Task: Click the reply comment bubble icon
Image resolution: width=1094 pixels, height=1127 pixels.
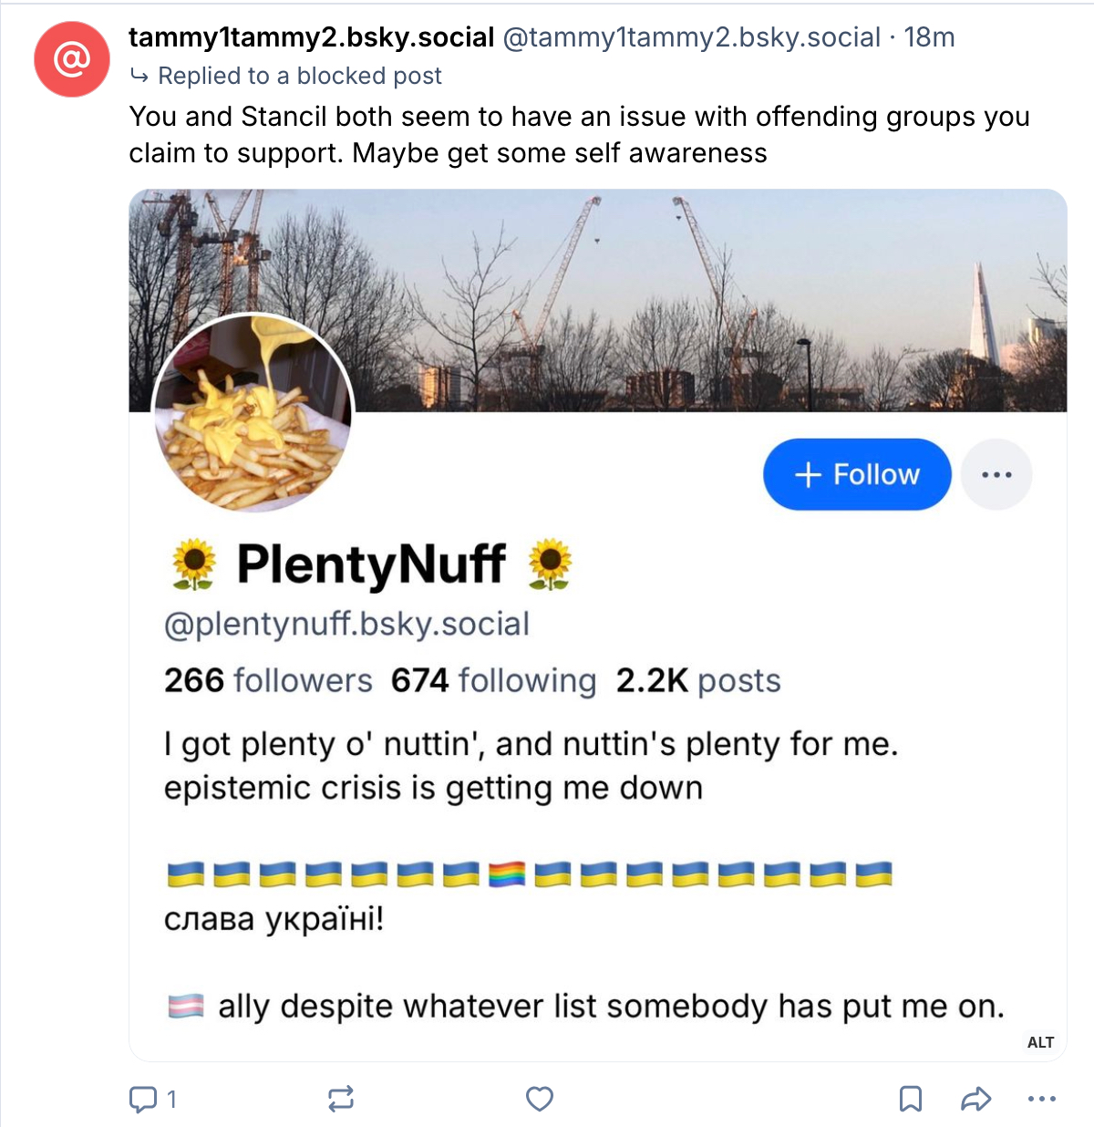Action: [143, 1099]
